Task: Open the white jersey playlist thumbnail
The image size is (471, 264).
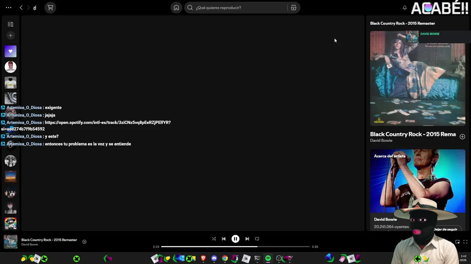Action: pos(10,82)
